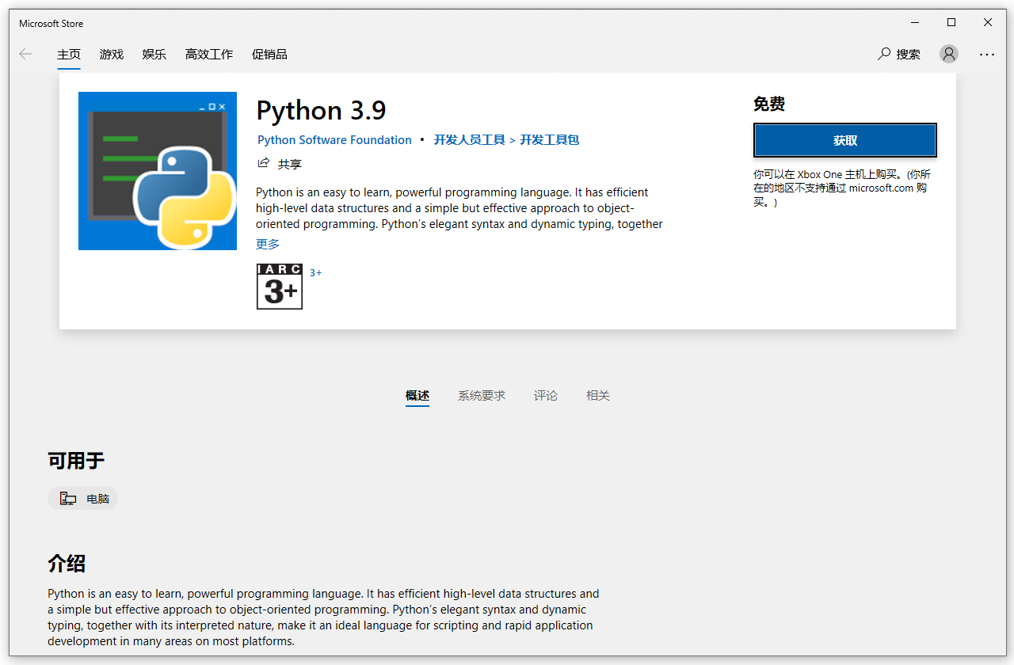Open the user account profile icon
The height and width of the screenshot is (665, 1014).
[x=948, y=54]
